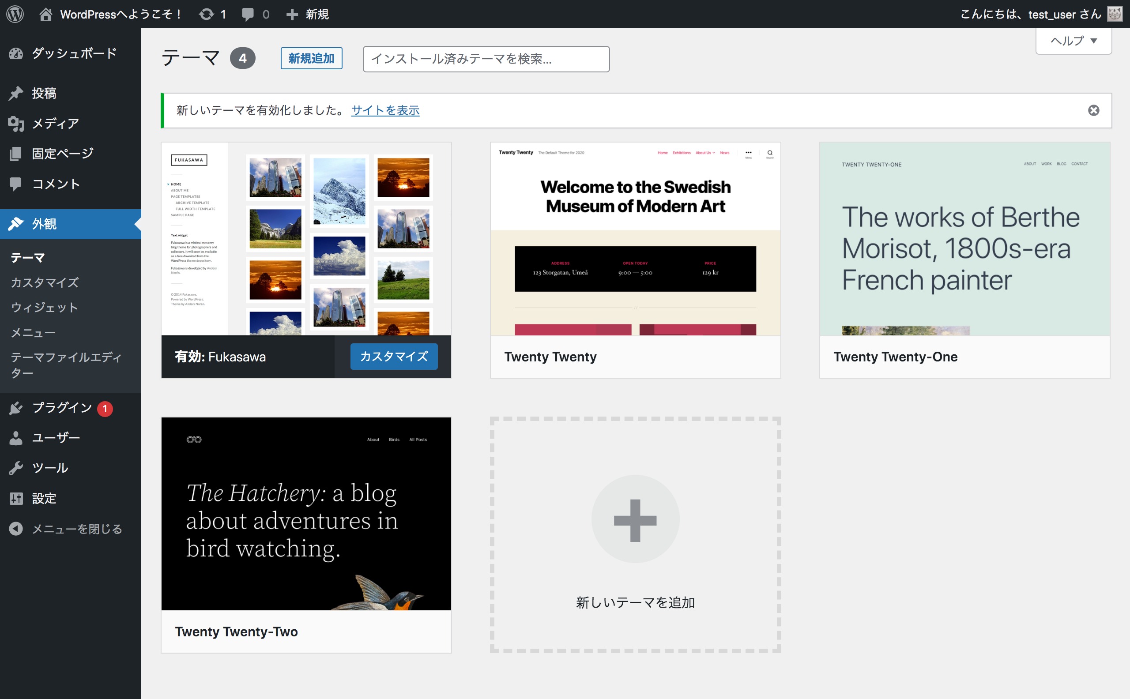Screen dimensions: 1130x699
Task: Open the プラグイン plugins menu
Action: point(61,408)
